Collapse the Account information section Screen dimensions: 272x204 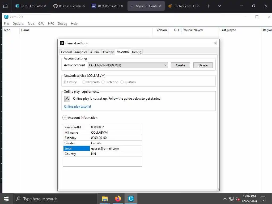click(x=65, y=118)
